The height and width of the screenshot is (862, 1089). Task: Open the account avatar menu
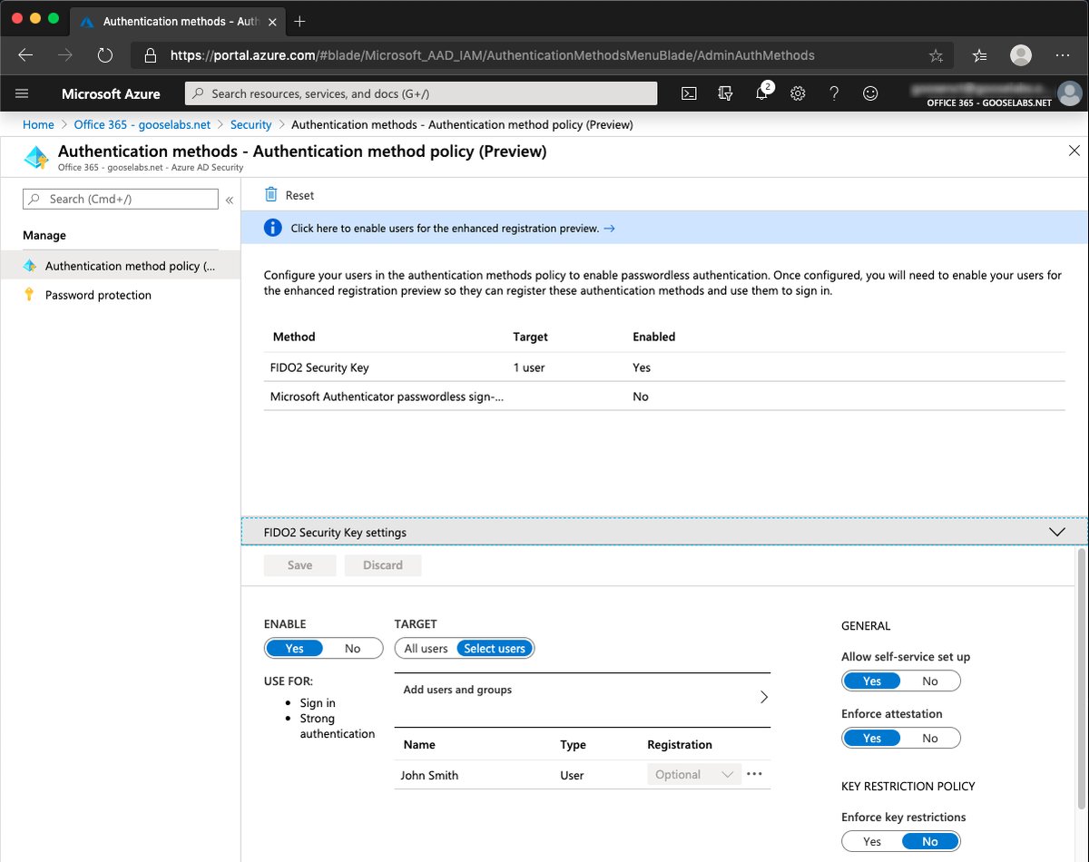(x=1069, y=93)
